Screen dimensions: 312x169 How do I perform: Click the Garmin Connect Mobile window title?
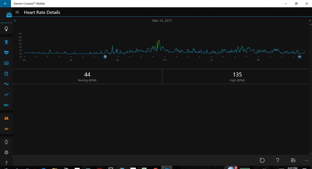pos(29,3)
